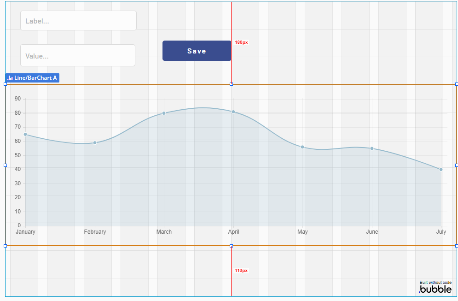Click the "80" y-axis value
The height and width of the screenshot is (301, 458).
click(18, 113)
